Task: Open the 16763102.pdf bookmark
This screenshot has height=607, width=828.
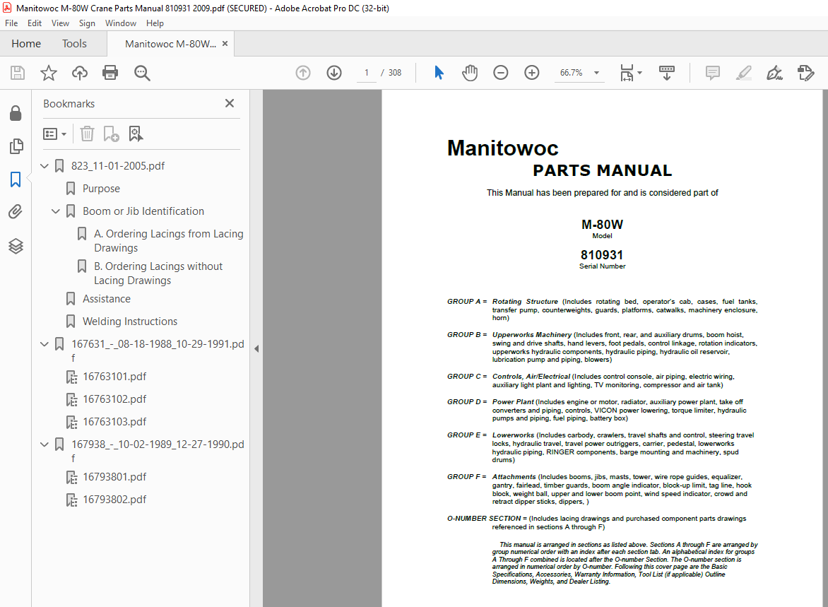Action: coord(114,399)
